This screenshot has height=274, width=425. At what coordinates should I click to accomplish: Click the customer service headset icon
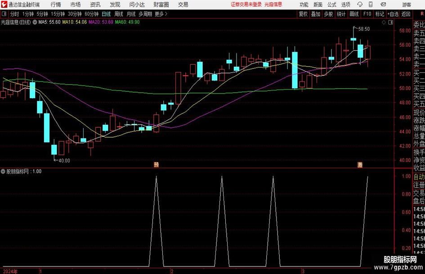point(360,4)
